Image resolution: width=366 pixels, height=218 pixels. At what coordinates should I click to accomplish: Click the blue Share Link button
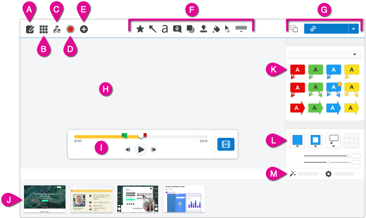point(326,29)
